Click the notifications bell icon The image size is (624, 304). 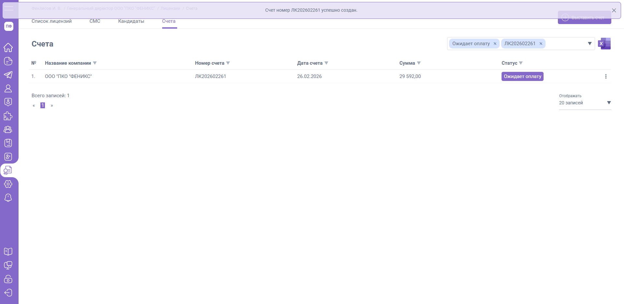coord(8,198)
